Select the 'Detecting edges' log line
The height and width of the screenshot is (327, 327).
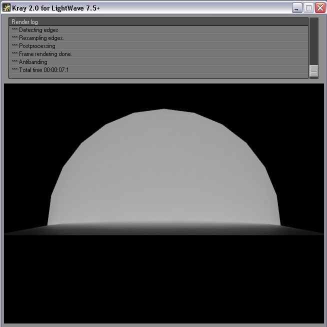tap(38, 30)
